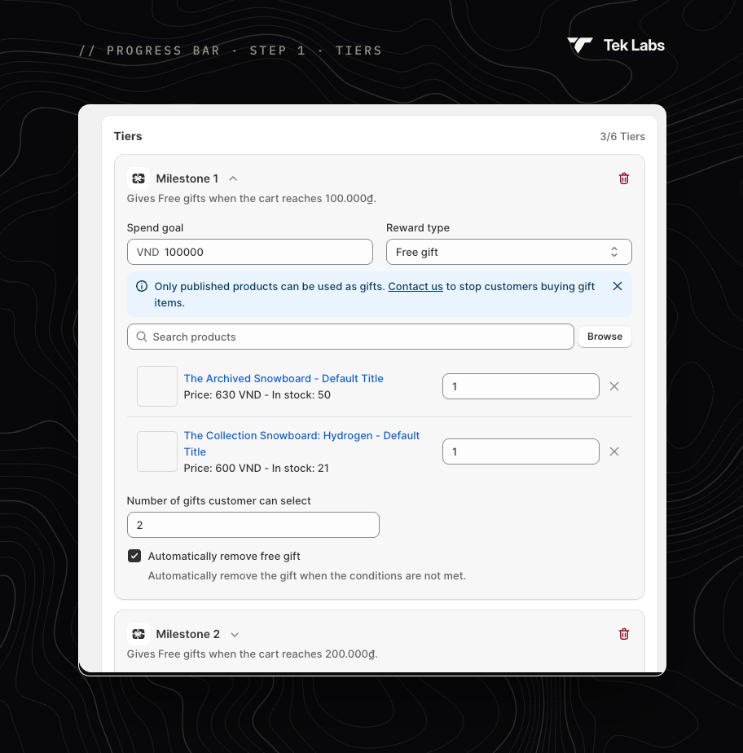Open the Reward type dropdown
This screenshot has height=753, width=743.
tap(508, 252)
